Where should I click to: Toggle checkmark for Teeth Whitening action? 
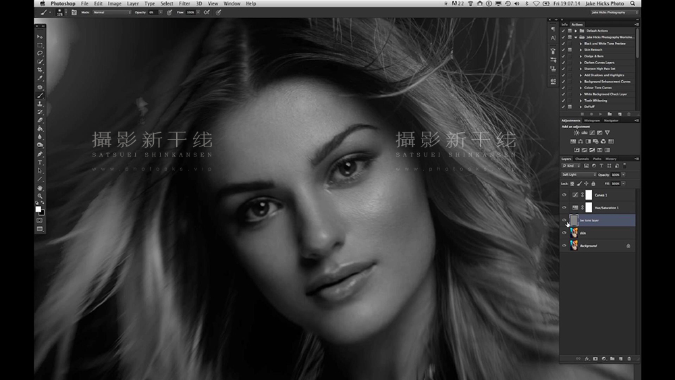coord(564,101)
